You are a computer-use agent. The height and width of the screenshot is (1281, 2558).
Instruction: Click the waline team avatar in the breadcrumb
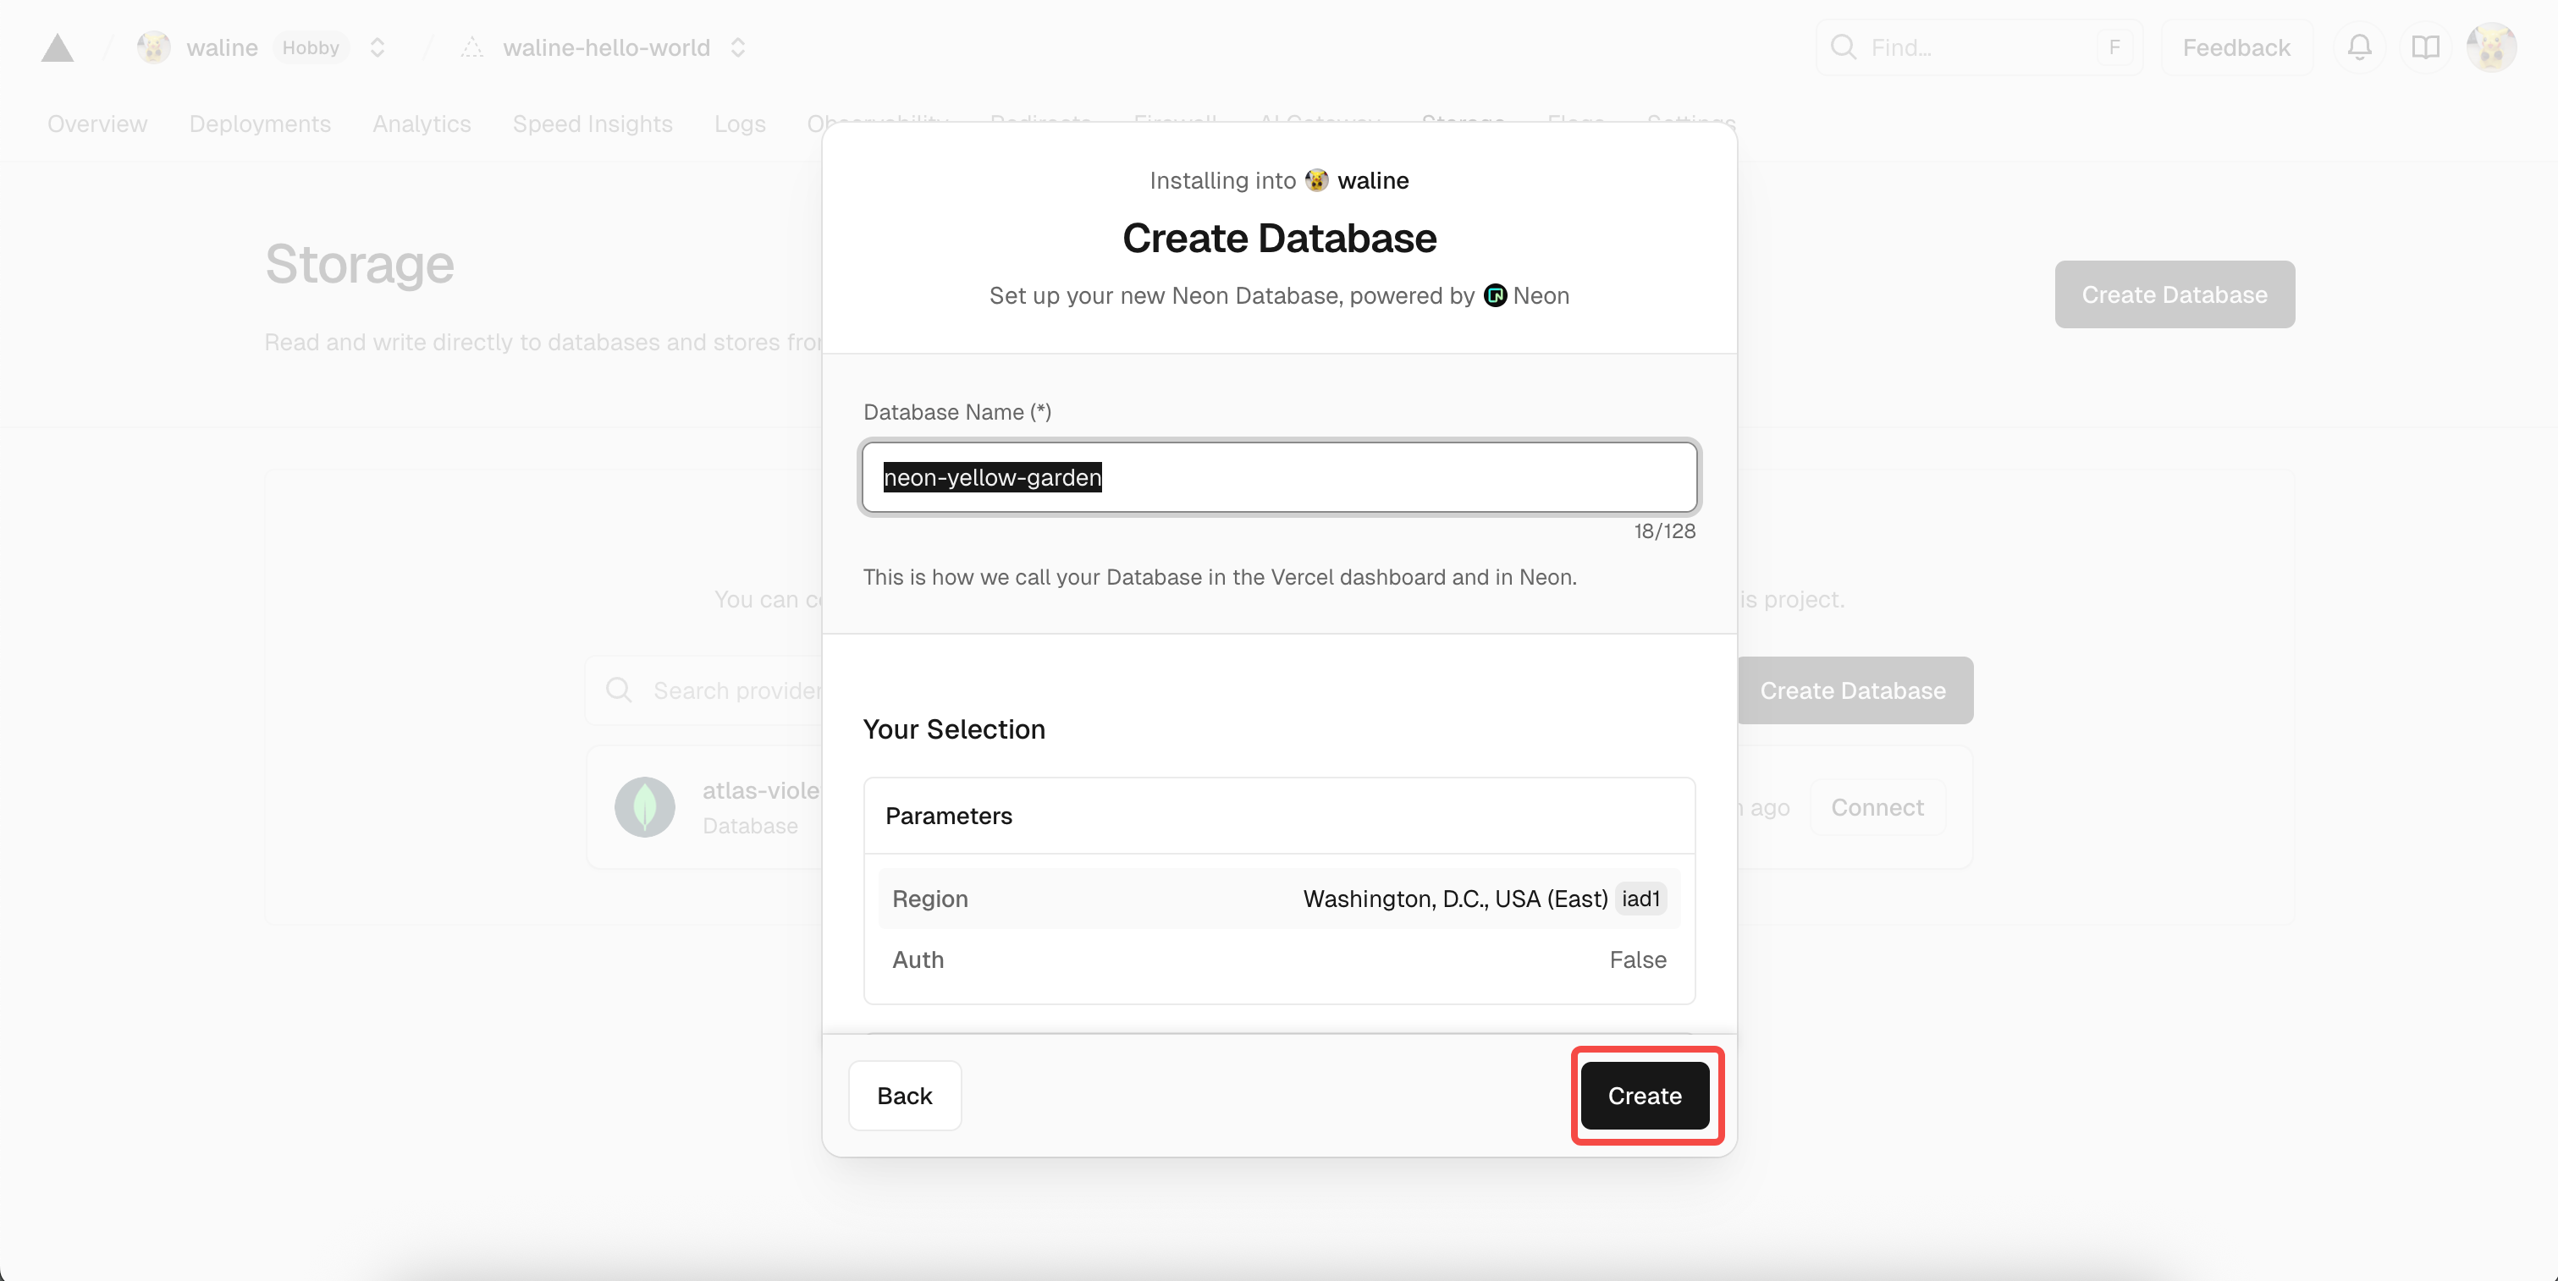pos(154,47)
